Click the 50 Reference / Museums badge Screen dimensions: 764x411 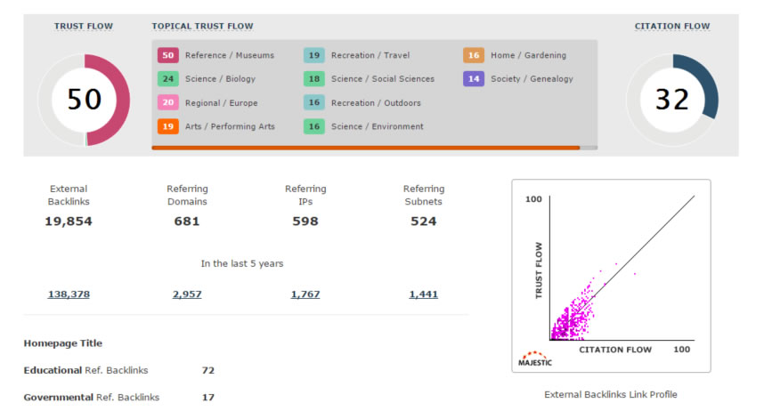[168, 55]
